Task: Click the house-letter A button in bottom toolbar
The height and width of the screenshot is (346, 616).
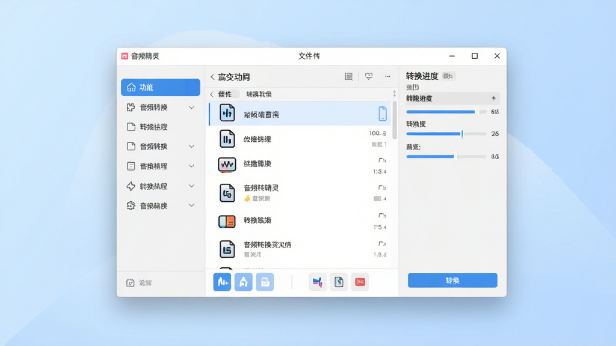Action: (x=244, y=282)
